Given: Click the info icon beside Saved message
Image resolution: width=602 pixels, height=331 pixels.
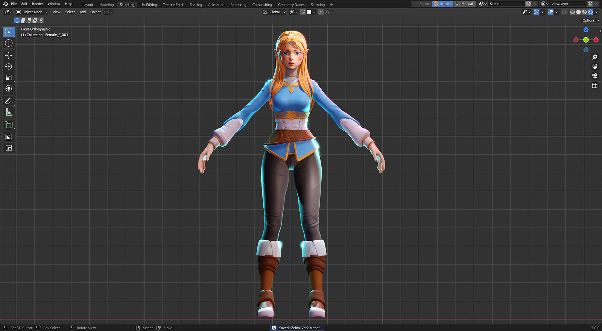Looking at the screenshot, I should tap(274, 328).
